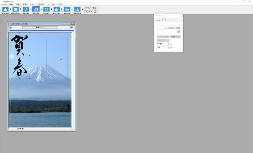Click the トップメニューへ戻る button

pos(90,8)
